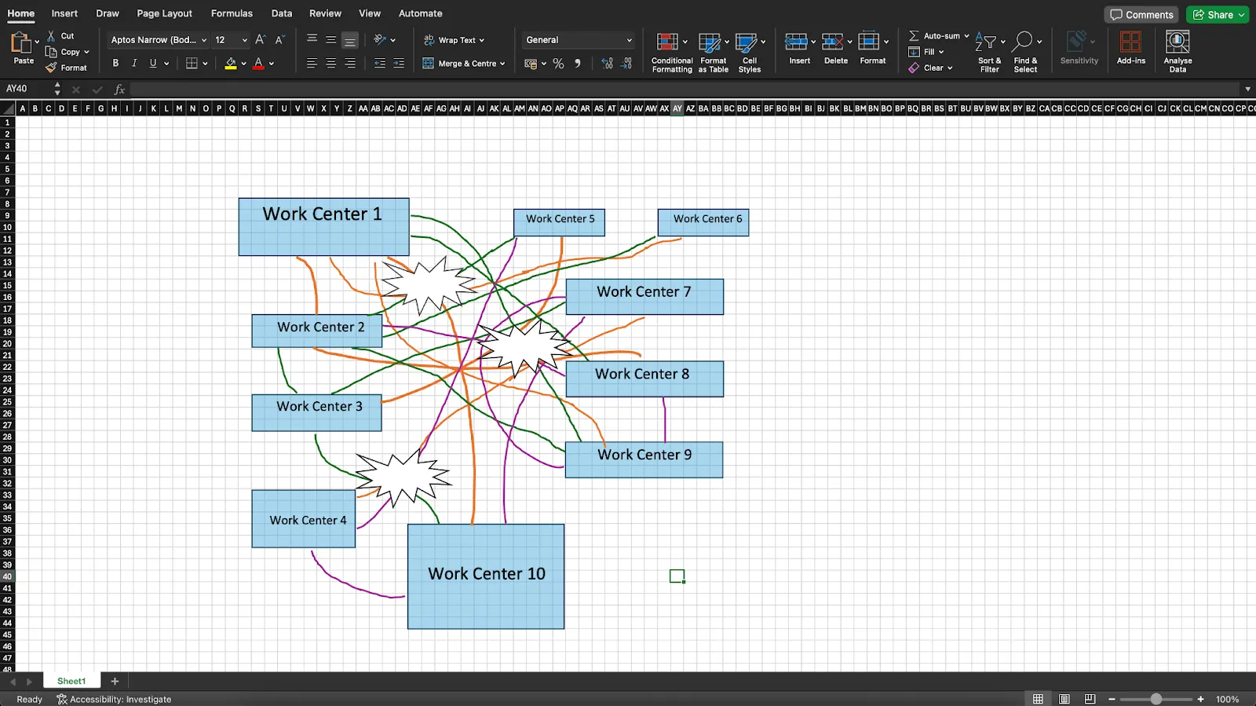Decrease decimal places

point(626,64)
